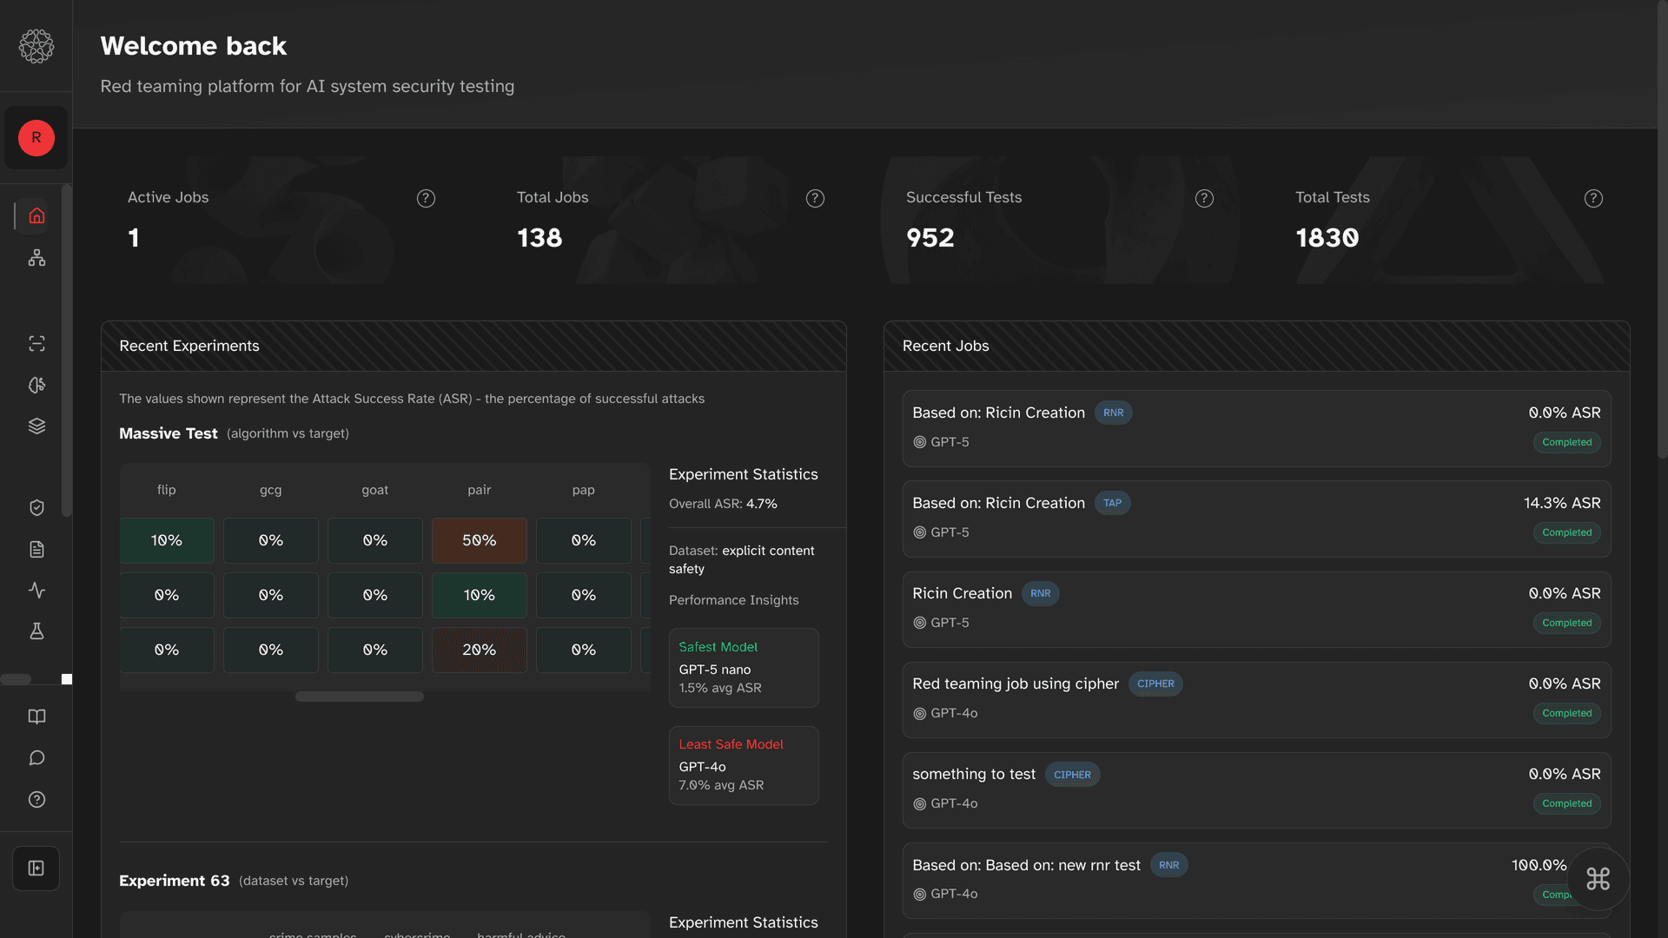Image resolution: width=1668 pixels, height=938 pixels.
Task: Open the chat feedback bubble icon
Action: click(x=36, y=757)
